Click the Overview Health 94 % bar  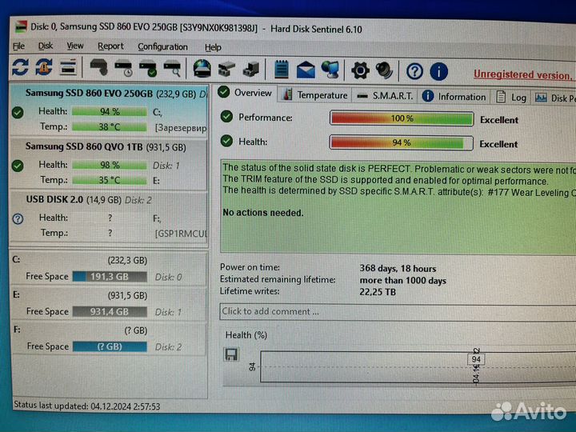402,142
